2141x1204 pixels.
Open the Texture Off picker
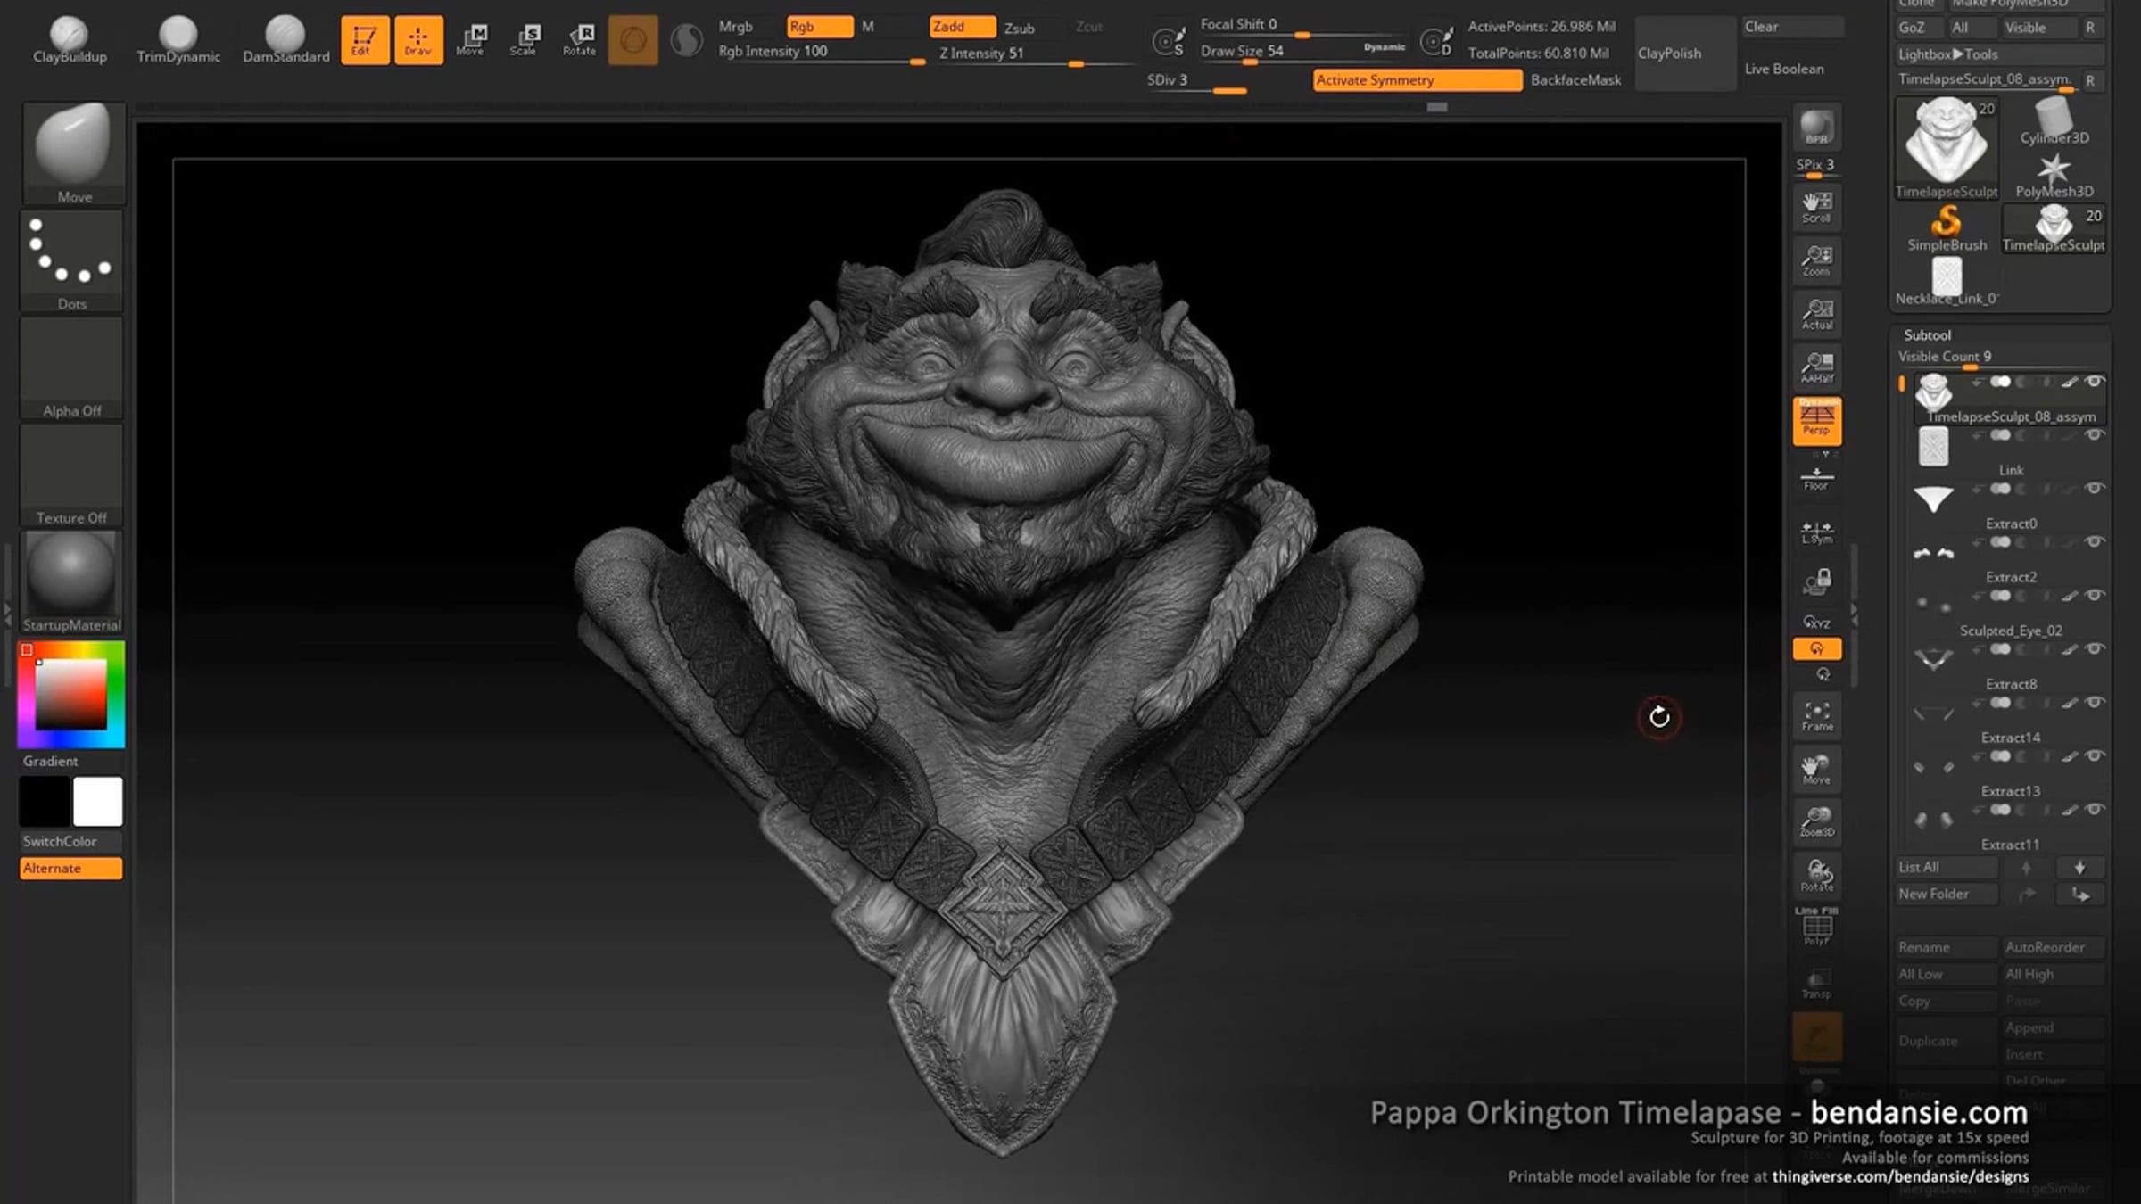pyautogui.click(x=71, y=474)
